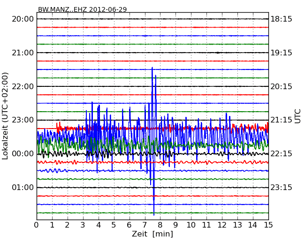Click the 20:15 UTC label
This screenshot has height=244, width=305.
(x=281, y=86)
